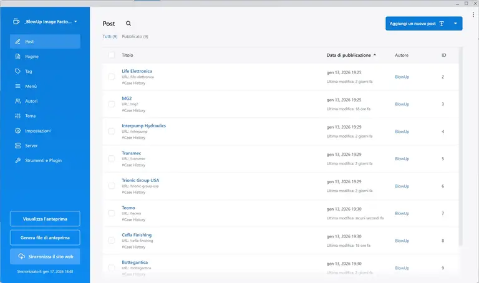Open the Bottegantica post
This screenshot has width=479, height=283.
pyautogui.click(x=135, y=262)
